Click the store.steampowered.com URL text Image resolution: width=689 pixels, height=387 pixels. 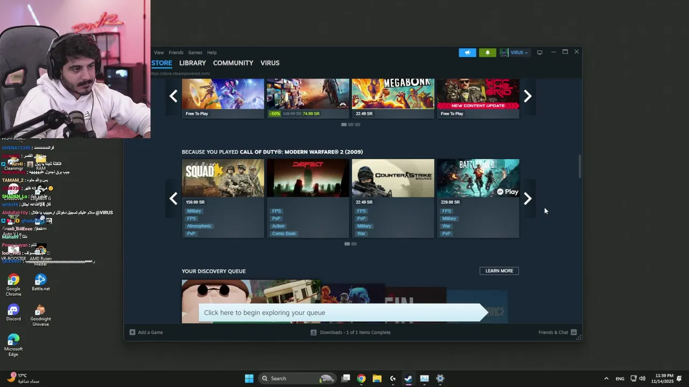click(181, 74)
